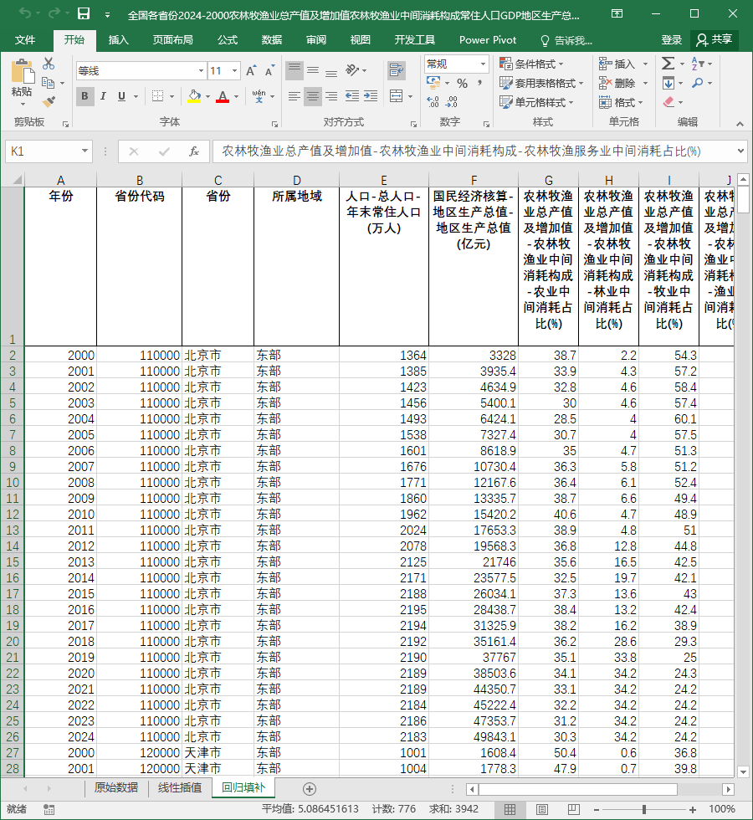Click the Cut scissors icon
Image resolution: width=753 pixels, height=820 pixels.
coord(49,64)
